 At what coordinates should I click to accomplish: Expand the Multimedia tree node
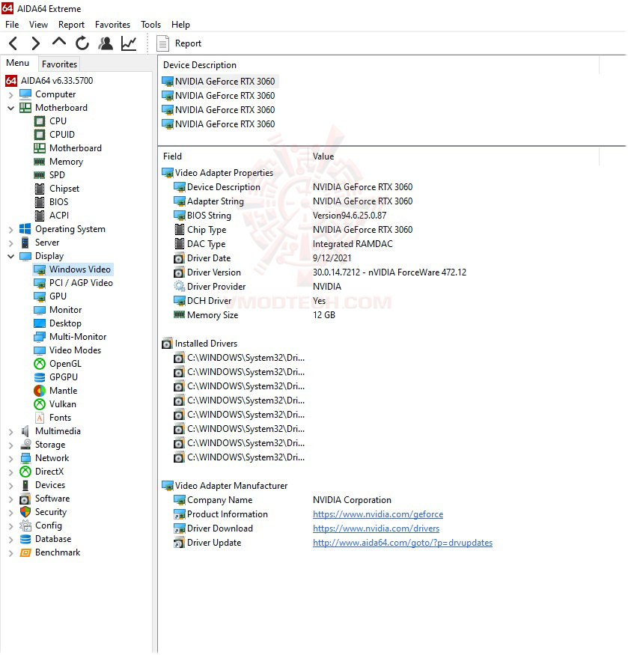pyautogui.click(x=11, y=431)
